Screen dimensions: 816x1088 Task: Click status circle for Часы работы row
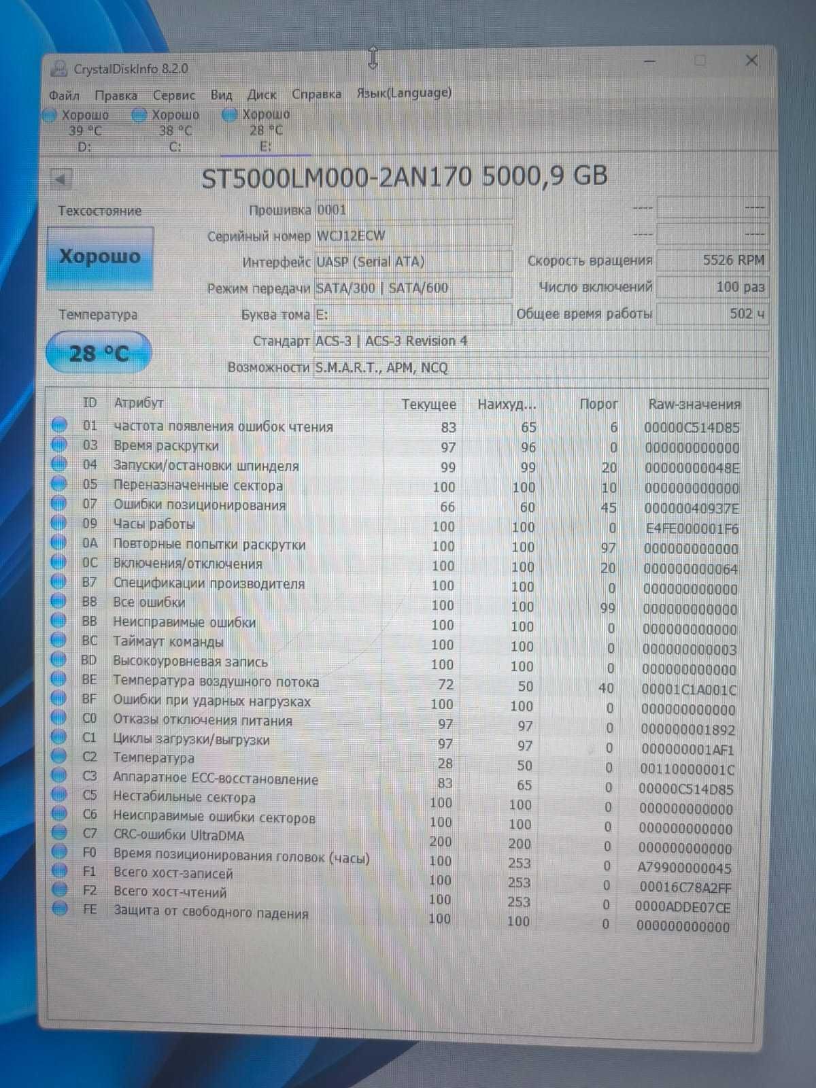click(x=60, y=523)
